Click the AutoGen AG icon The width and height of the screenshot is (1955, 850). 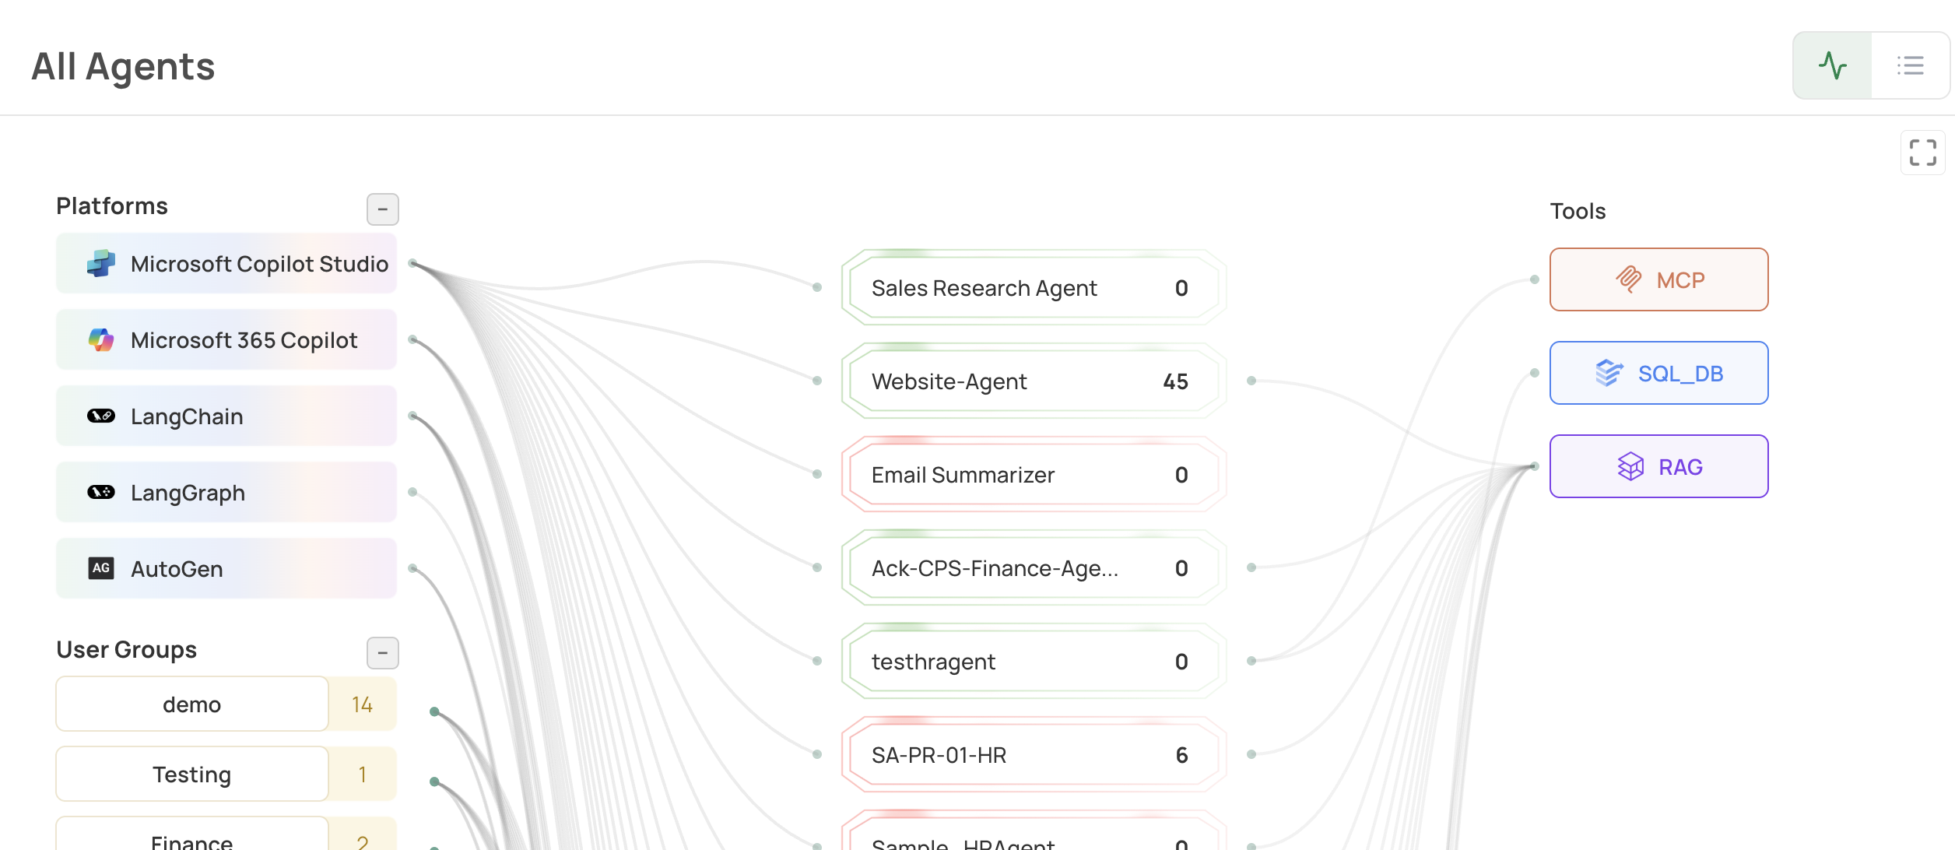(101, 568)
